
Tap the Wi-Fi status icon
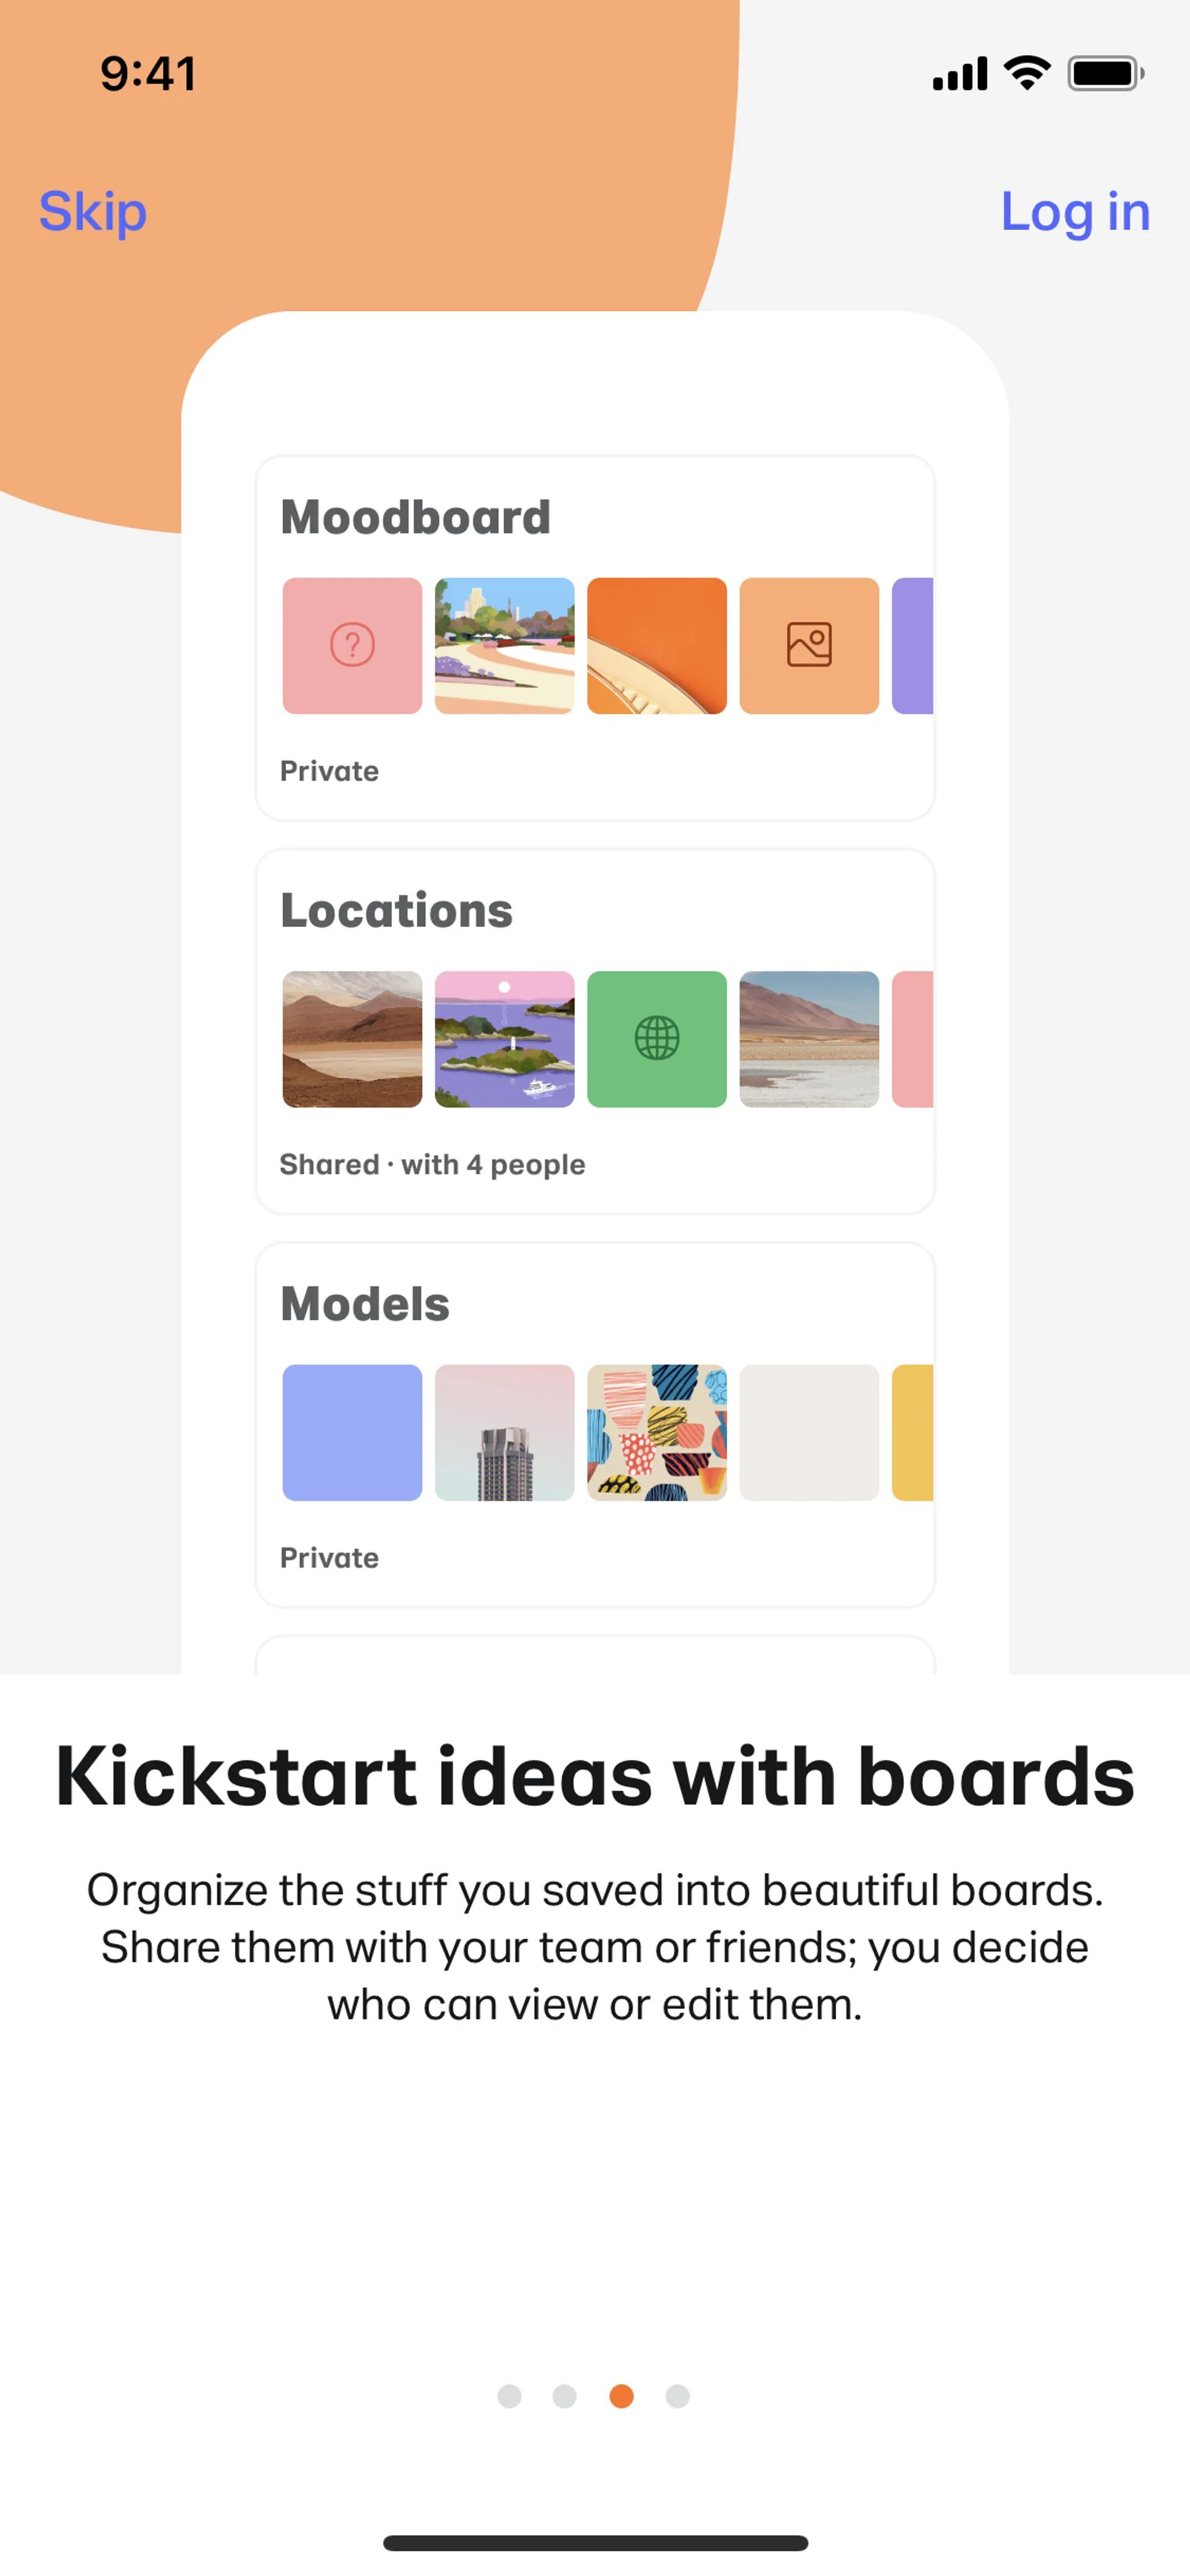1027,73
